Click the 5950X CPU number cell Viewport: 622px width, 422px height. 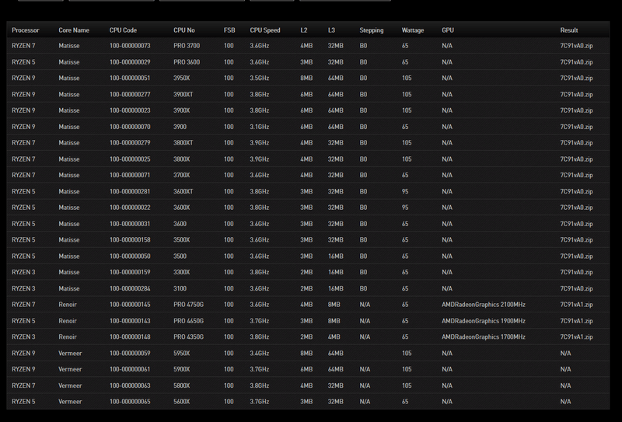[x=182, y=353]
